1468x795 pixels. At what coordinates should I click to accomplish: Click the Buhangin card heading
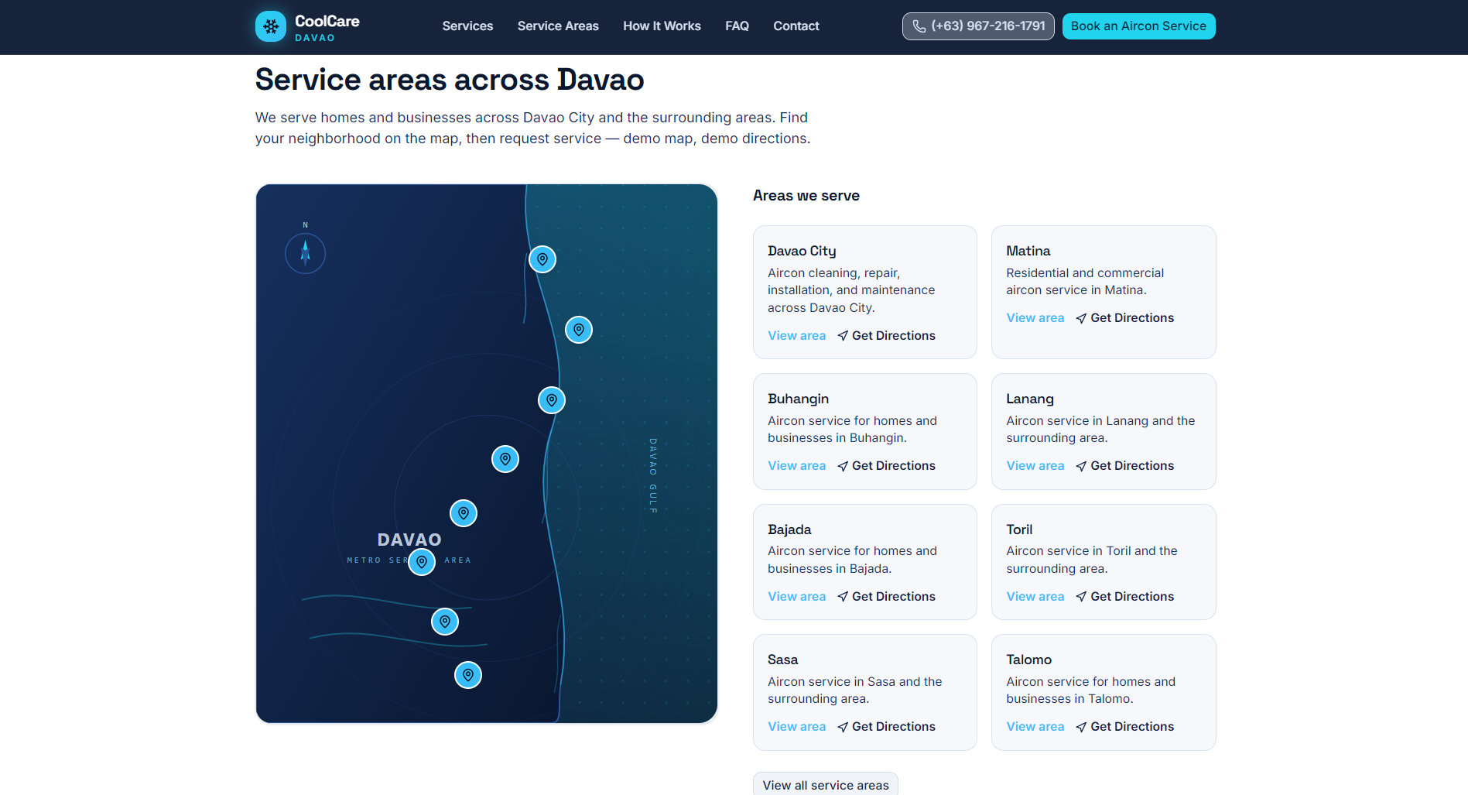click(x=798, y=399)
